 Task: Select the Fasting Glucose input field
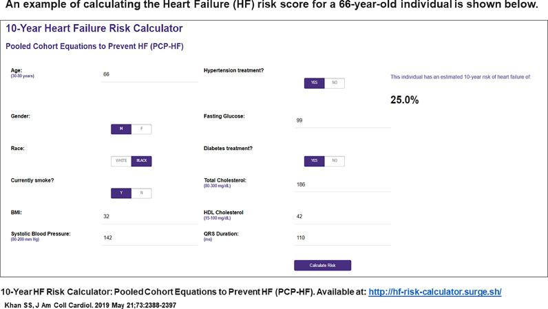(x=342, y=120)
